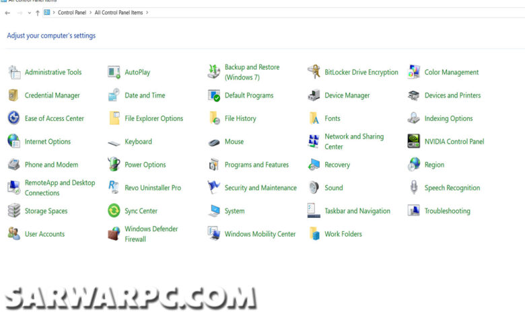This screenshot has width=525, height=316.
Task: Click the Internet Options globe icon
Action: point(13,141)
